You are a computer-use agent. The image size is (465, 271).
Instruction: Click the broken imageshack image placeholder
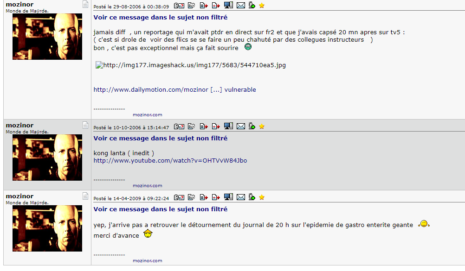[x=191, y=65]
